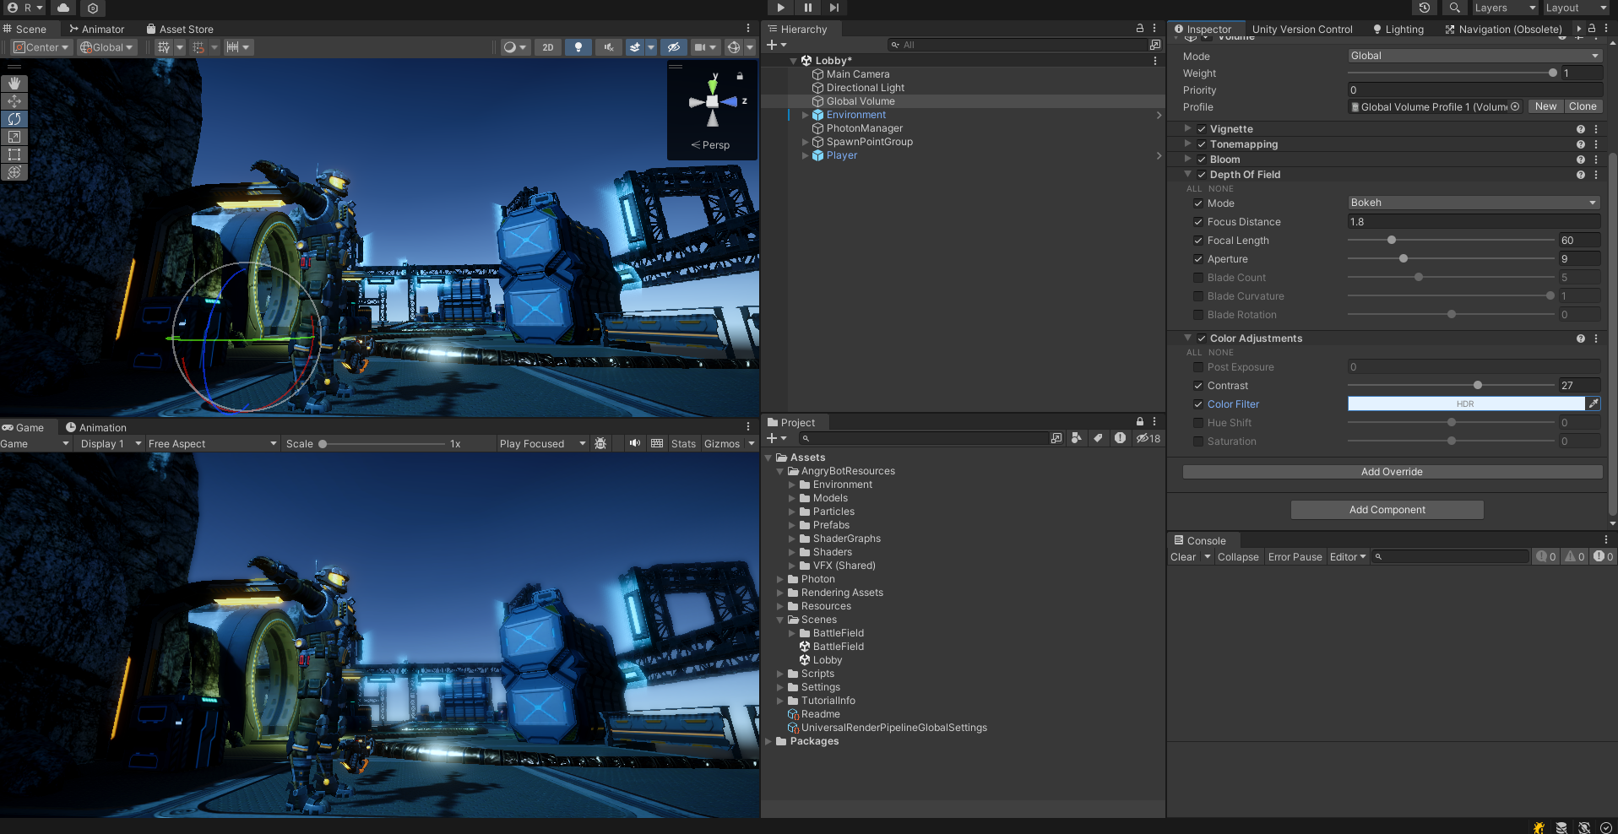The image size is (1618, 834).
Task: Toggle hidden packages count in Project
Action: pos(1148,438)
